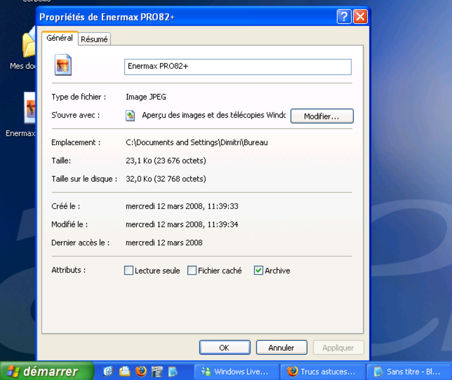Switch to Sans titre taskbar window
The width and height of the screenshot is (452, 380).
coord(409,372)
